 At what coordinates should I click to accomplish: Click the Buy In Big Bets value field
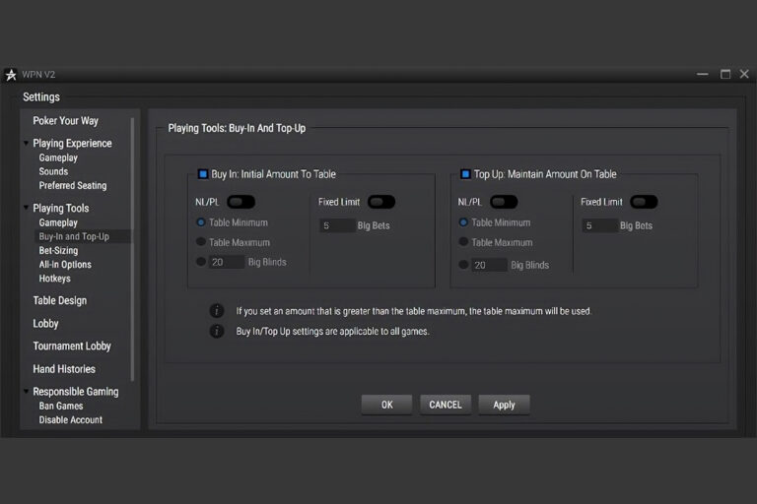click(337, 225)
